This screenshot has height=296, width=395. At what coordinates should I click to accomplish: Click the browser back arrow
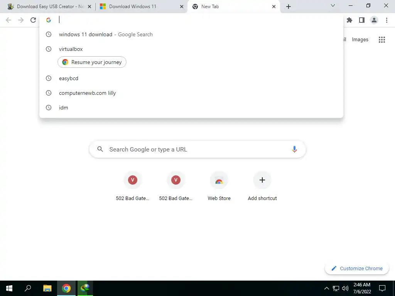coord(8,20)
